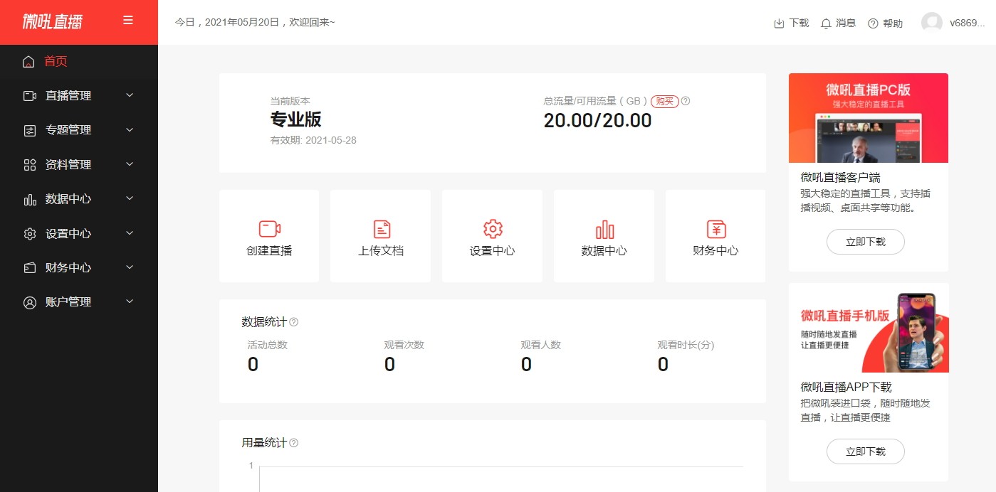Click 立即下载 under 微吼直播客户端
This screenshot has height=492, width=996.
coord(865,242)
